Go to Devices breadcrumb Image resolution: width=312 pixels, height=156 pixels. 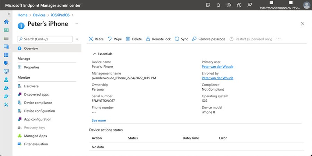[39, 15]
